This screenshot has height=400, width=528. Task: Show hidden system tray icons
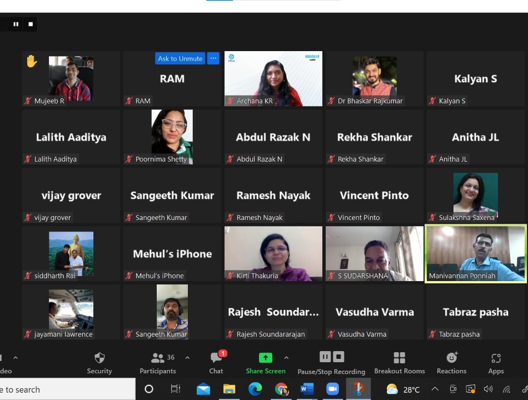click(x=435, y=389)
